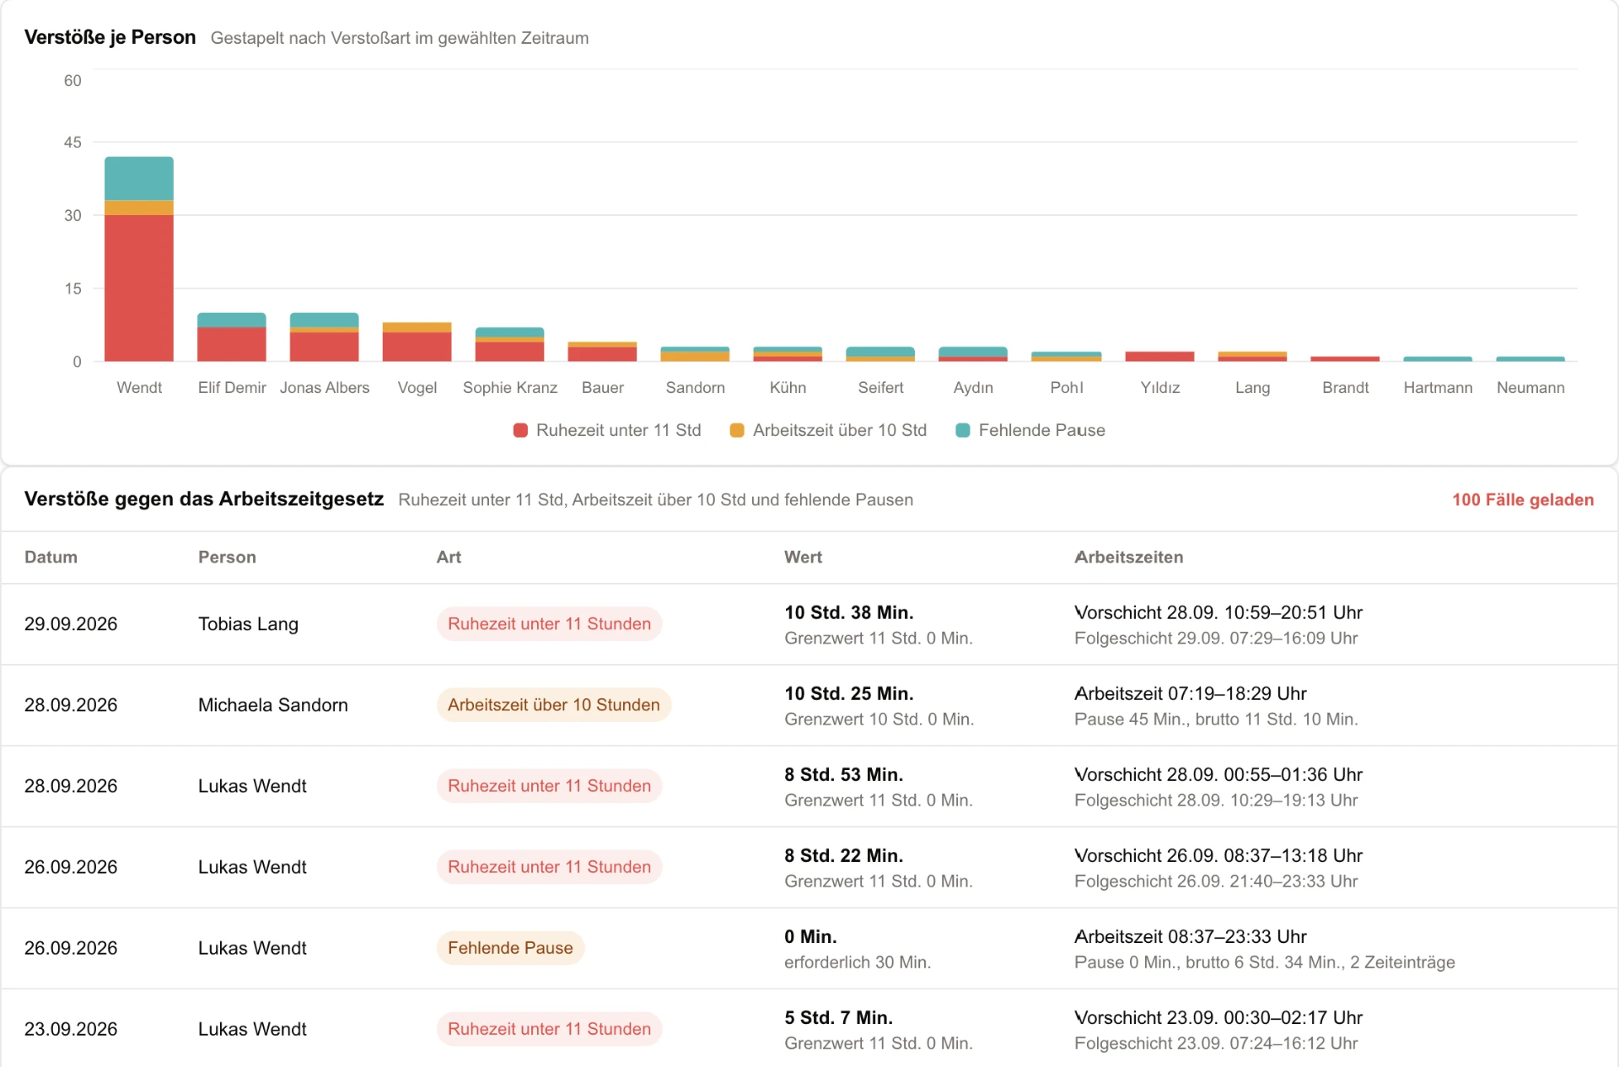Click the date 23.09.2026
The width and height of the screenshot is (1619, 1067).
click(x=71, y=1029)
